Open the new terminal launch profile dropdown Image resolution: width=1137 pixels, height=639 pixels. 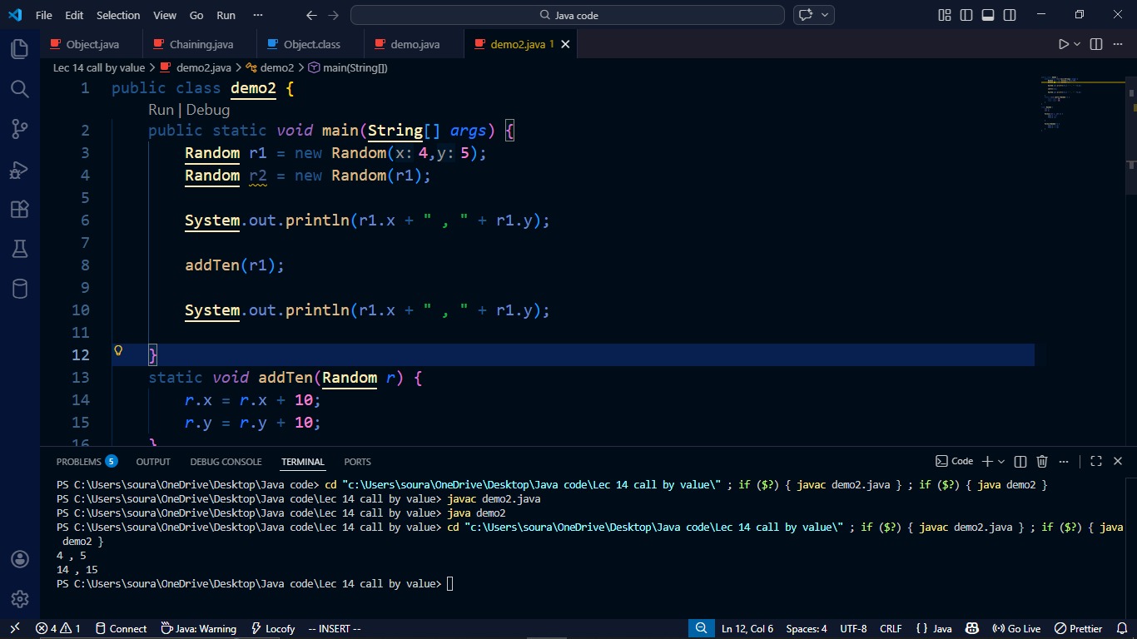1001,461
